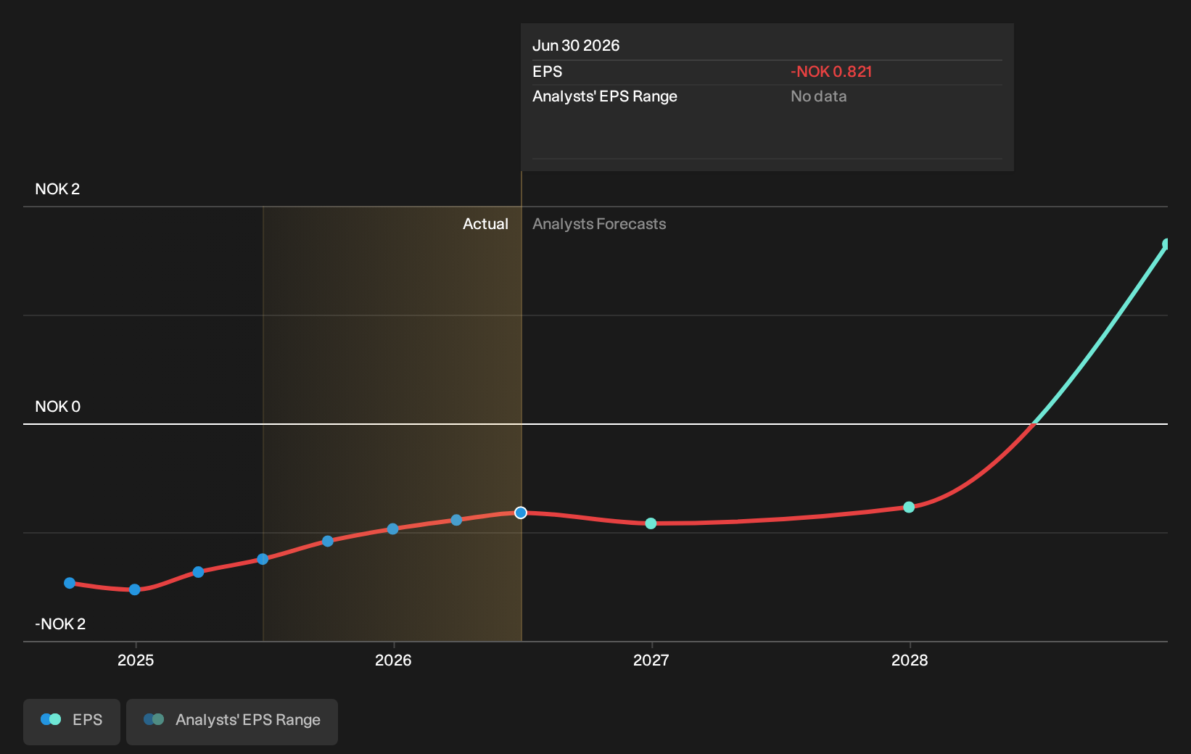Click the EPS point at 2026
This screenshot has height=754, width=1191.
point(392,529)
